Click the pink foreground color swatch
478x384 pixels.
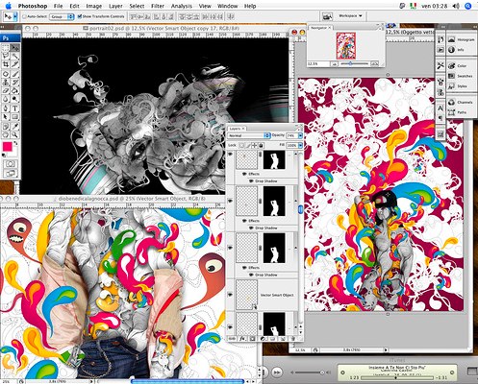[7, 147]
